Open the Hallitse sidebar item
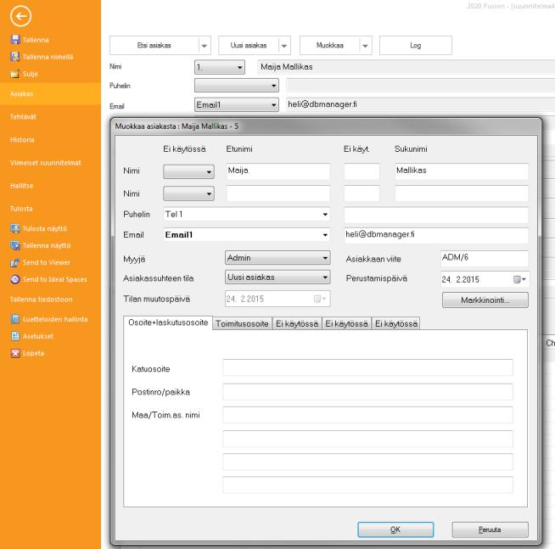 [x=21, y=186]
